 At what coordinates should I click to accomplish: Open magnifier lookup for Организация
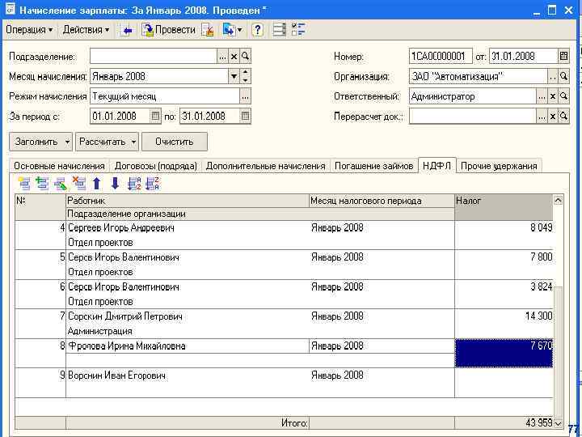[x=564, y=77]
